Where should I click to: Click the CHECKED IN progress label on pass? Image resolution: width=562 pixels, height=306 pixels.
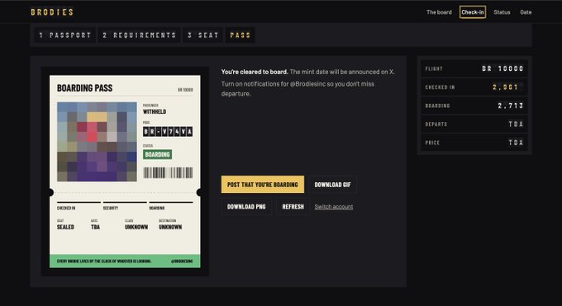(x=66, y=209)
